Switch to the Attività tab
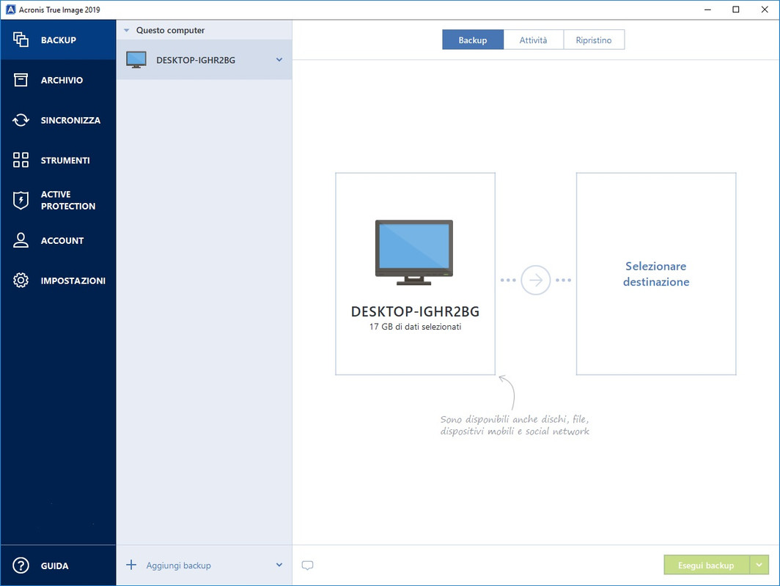The image size is (780, 586). [533, 40]
